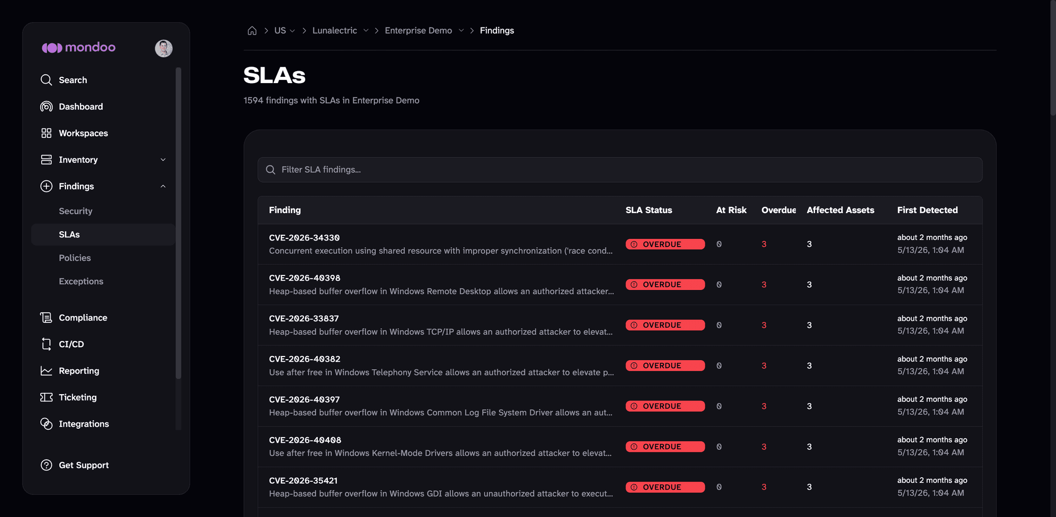Go to home via breadcrumb house icon
Viewport: 1056px width, 517px height.
tap(252, 30)
